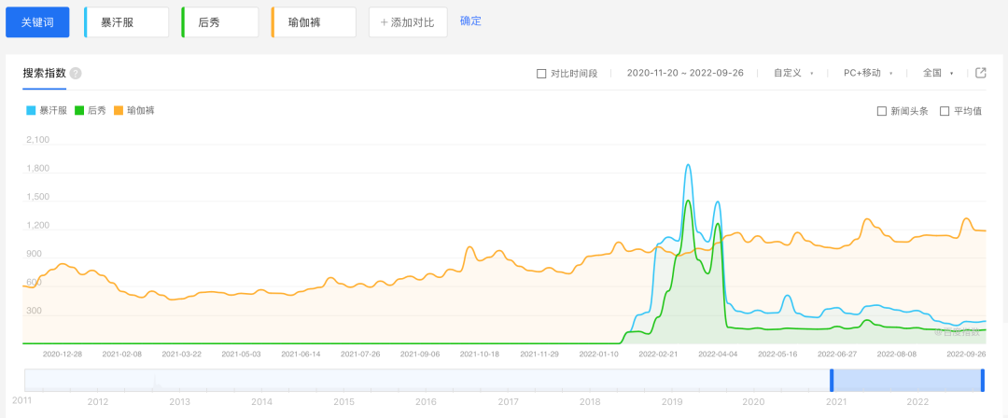The width and height of the screenshot is (1008, 418).
Task: Check the 新闻头条 checkbox
Action: [882, 111]
